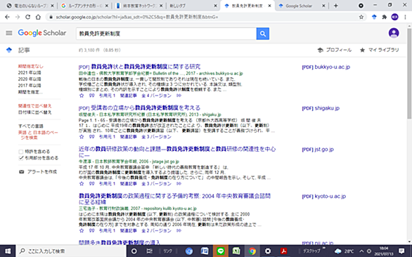This screenshot has height=257, width=412.
Task: Open the 記事 articles label
Action: (24, 50)
